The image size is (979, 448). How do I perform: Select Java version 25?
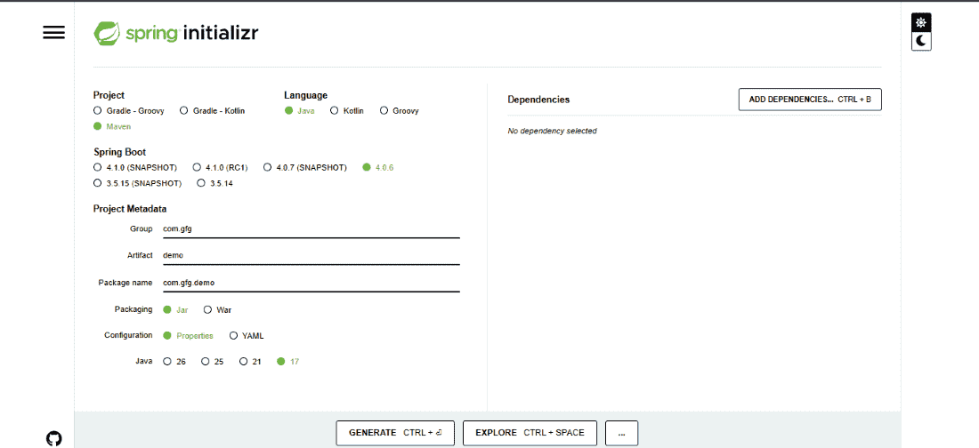[x=213, y=362]
